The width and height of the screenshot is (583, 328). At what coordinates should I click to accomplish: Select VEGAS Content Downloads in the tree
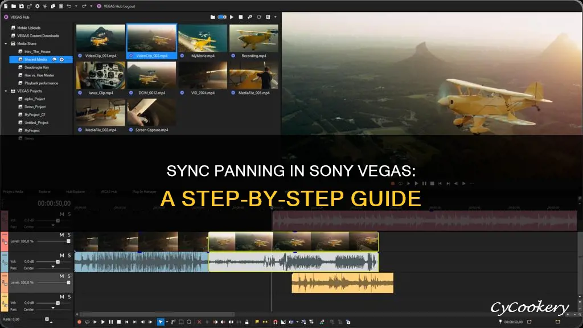(38, 36)
